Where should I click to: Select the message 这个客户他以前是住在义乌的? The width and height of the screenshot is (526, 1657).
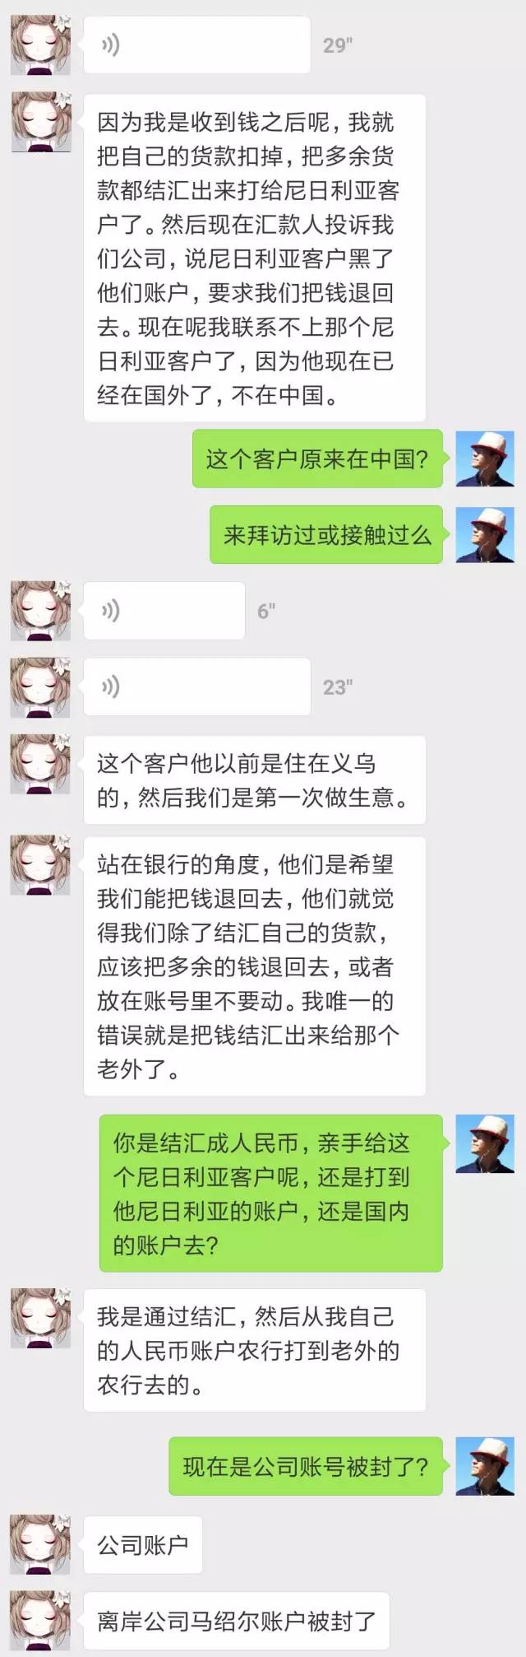pyautogui.click(x=255, y=780)
